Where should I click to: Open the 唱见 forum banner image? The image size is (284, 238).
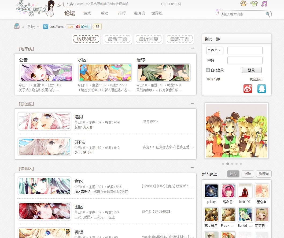pyautogui.click(x=44, y=121)
